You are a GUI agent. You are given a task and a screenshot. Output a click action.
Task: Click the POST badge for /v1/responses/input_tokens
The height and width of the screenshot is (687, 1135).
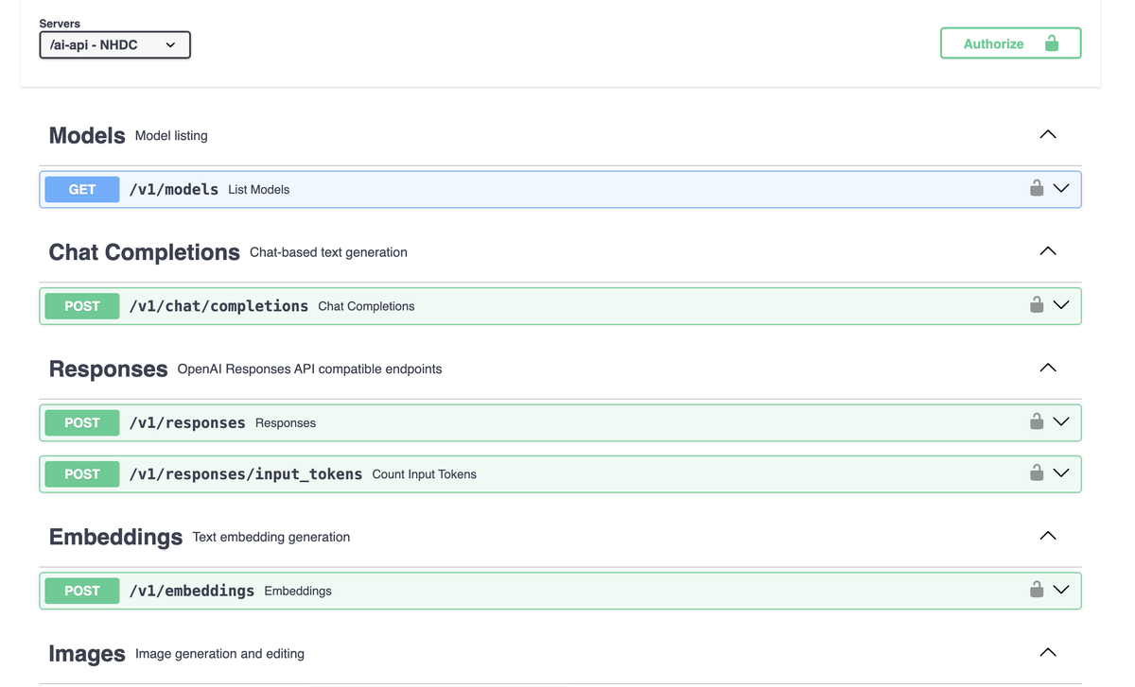(x=82, y=473)
